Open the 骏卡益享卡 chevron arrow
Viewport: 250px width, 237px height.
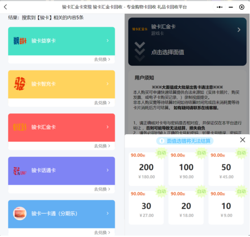pos(107,41)
